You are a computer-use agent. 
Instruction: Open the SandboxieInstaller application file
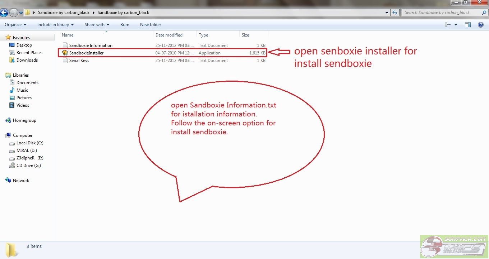click(x=86, y=53)
